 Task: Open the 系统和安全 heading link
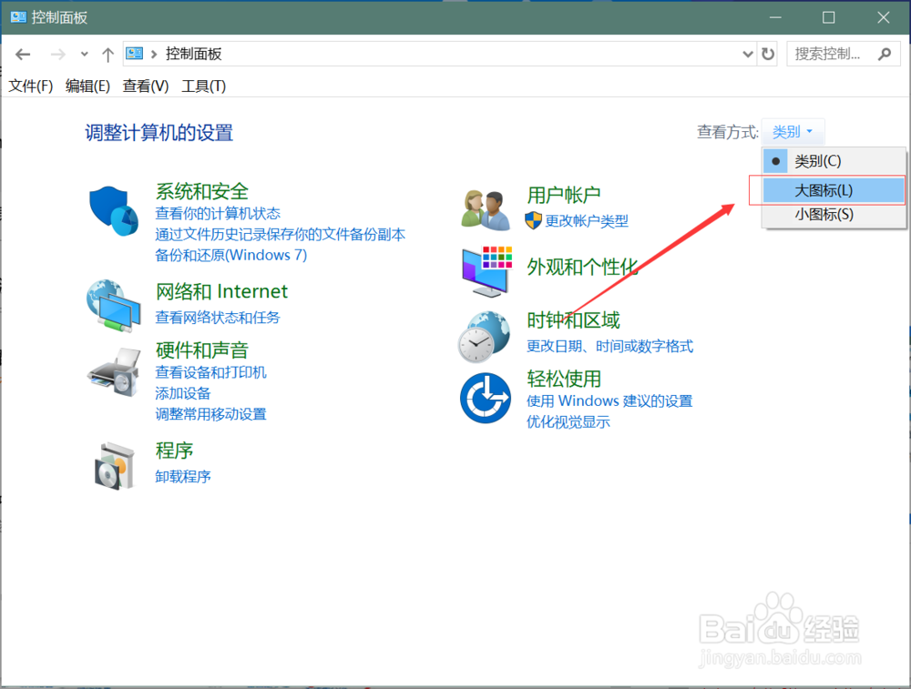point(201,191)
